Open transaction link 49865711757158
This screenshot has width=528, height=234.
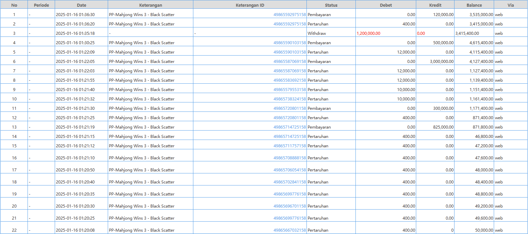289,146
